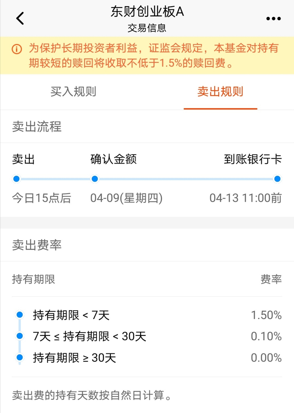
Task: Tap the dot beside 持有期限 < 7天
Action: (19, 314)
